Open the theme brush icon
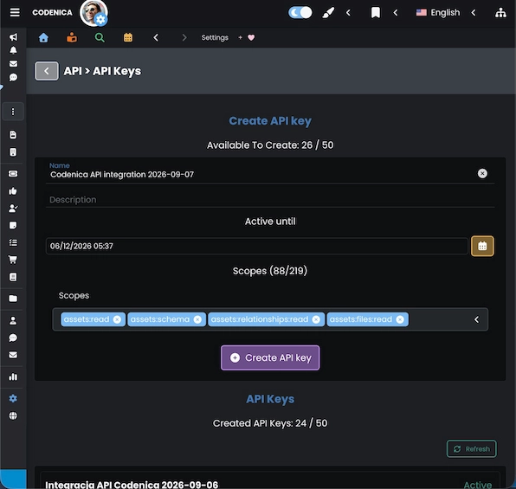Image resolution: width=516 pixels, height=489 pixels. coord(328,12)
